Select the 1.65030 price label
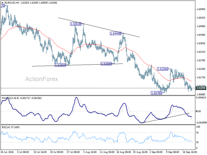Screen dimensions: 207x155 [x=76, y=24]
